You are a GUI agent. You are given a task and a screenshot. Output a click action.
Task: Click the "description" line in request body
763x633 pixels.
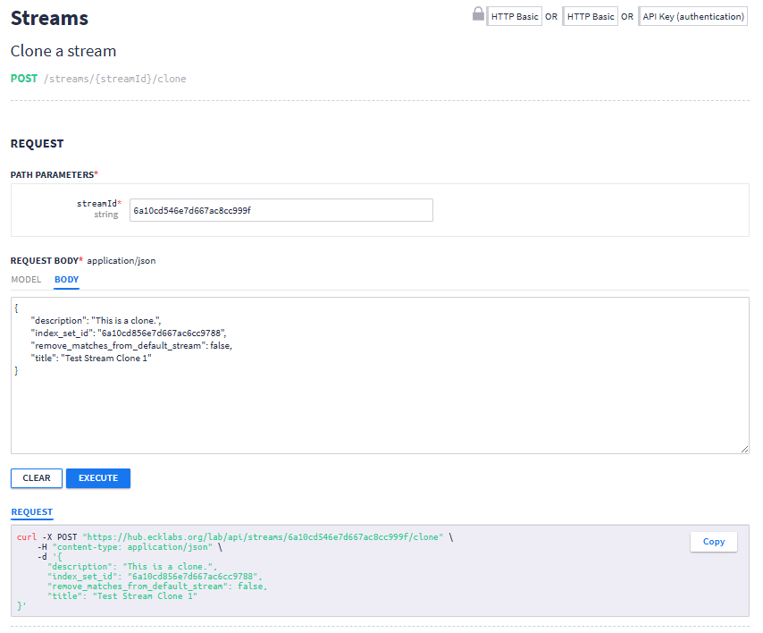(x=96, y=320)
